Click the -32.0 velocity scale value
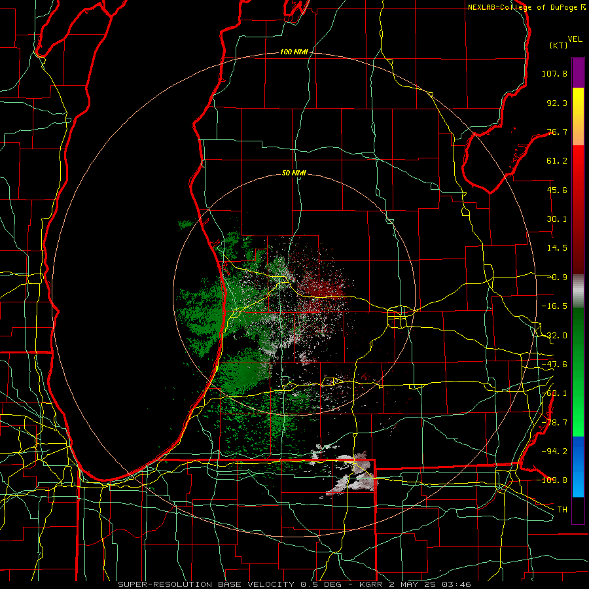The image size is (589, 589). [554, 336]
